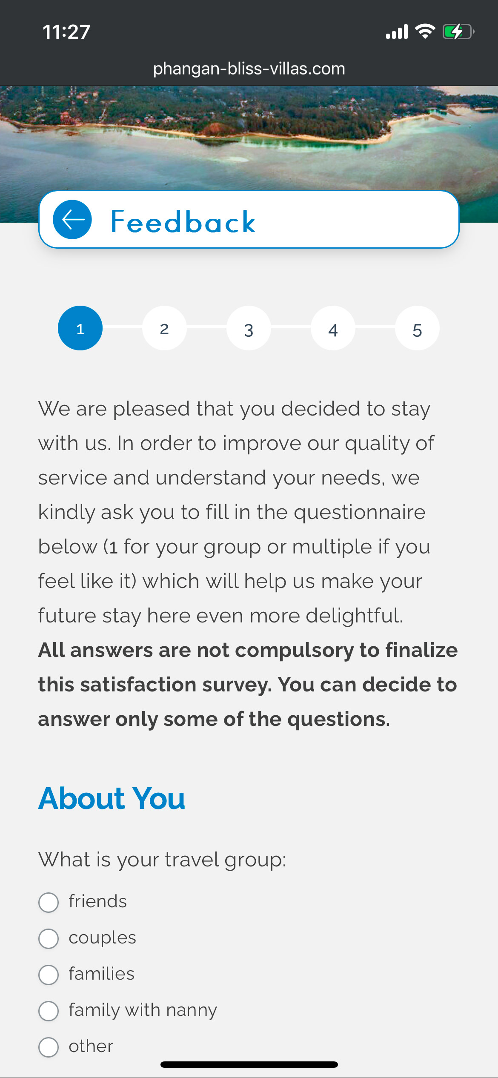Viewport: 498px width, 1078px height.
Task: Jump to survey step 2
Action: point(164,328)
